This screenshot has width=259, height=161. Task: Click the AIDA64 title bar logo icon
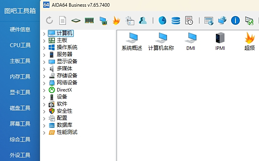click(x=46, y=5)
